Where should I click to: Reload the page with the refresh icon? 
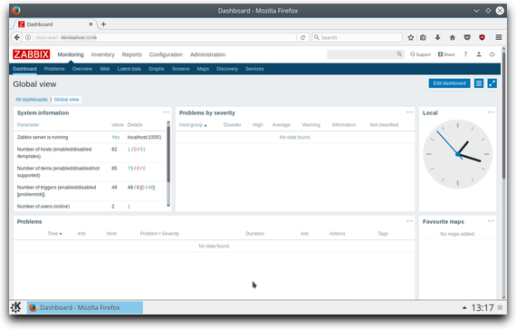(302, 37)
